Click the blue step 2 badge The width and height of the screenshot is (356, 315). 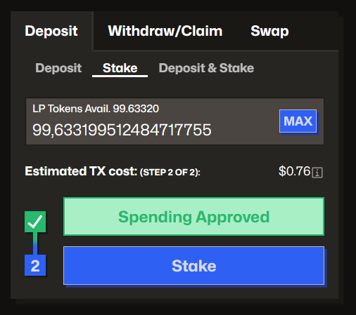(x=35, y=265)
